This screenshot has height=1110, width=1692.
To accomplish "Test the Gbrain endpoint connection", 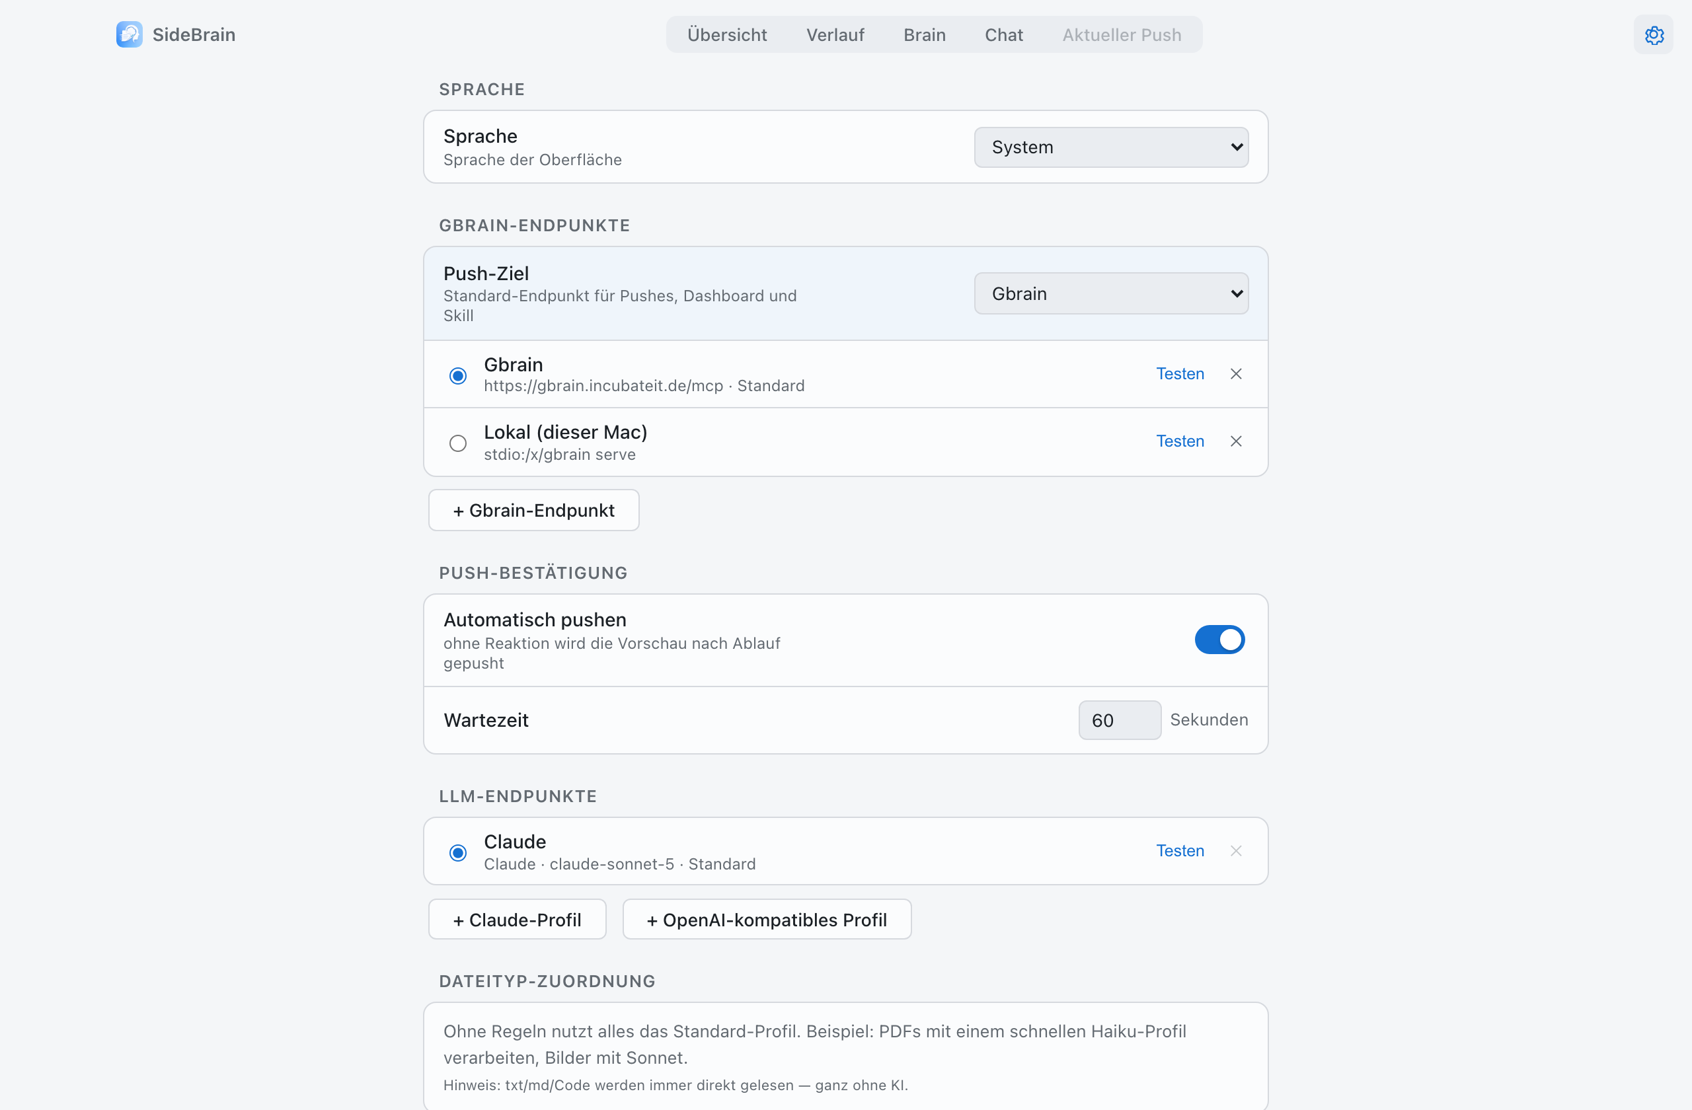I will [1179, 374].
